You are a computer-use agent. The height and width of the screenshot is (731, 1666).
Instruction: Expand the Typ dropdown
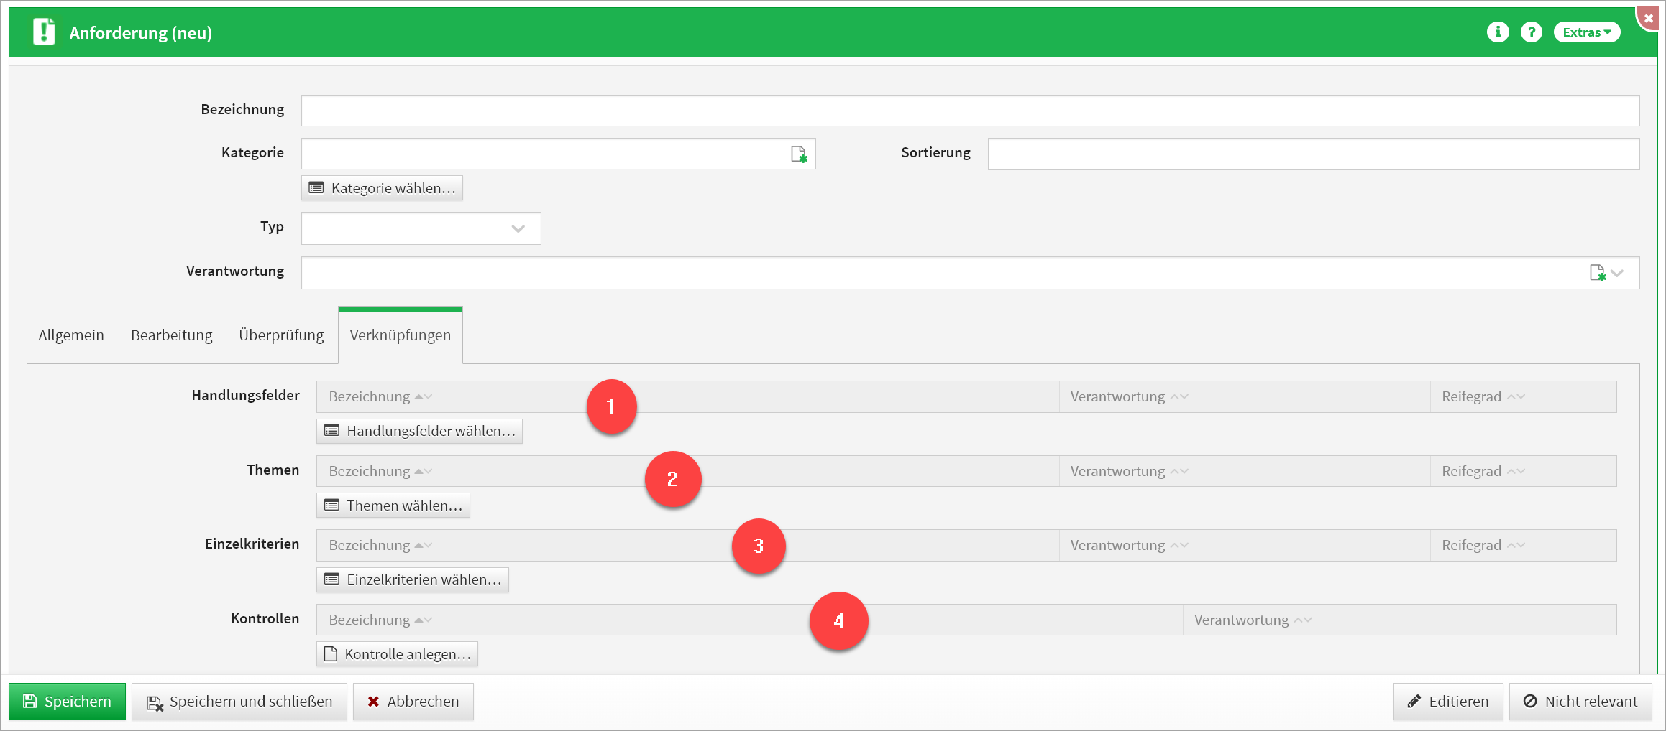click(x=518, y=228)
